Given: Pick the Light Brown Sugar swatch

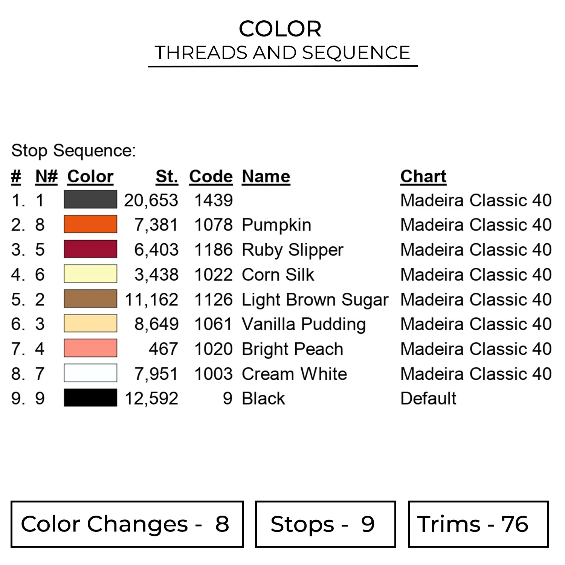Looking at the screenshot, I should coord(90,299).
